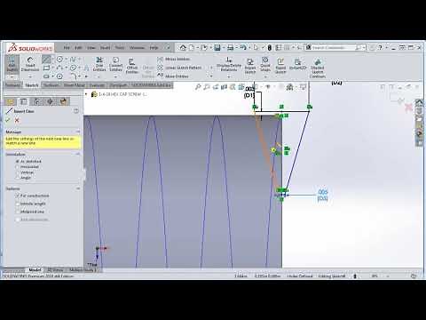Click the Options icon in top toolbar
Image resolution: width=426 pixels, height=320 pixels.
click(x=287, y=47)
